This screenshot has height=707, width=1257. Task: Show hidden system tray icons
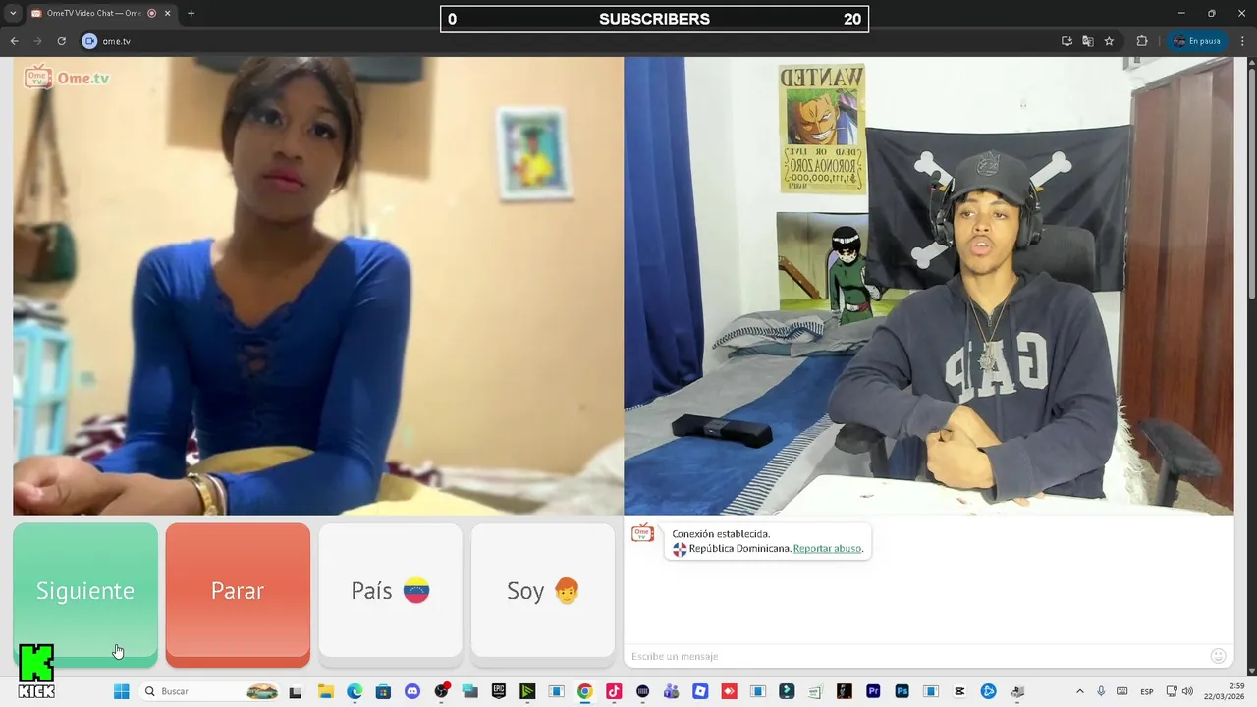(x=1080, y=691)
